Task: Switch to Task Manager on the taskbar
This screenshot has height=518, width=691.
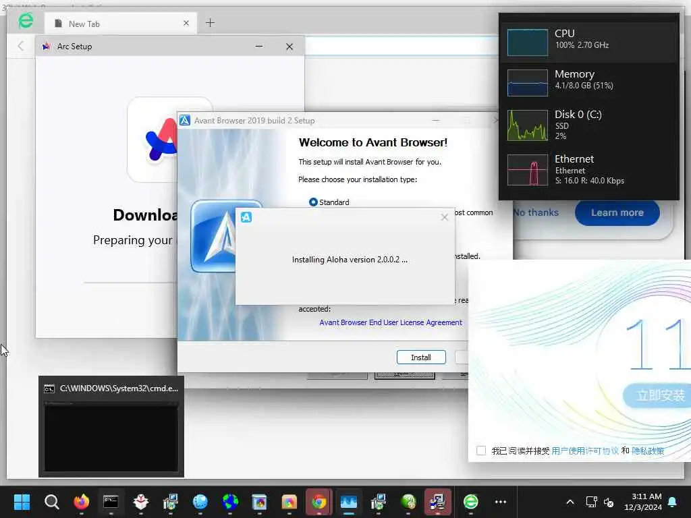Action: click(x=349, y=502)
